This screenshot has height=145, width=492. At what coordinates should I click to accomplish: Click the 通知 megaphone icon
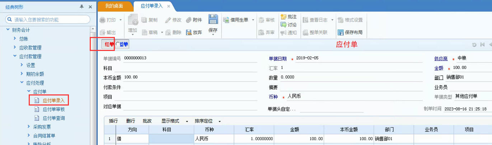click(x=284, y=33)
